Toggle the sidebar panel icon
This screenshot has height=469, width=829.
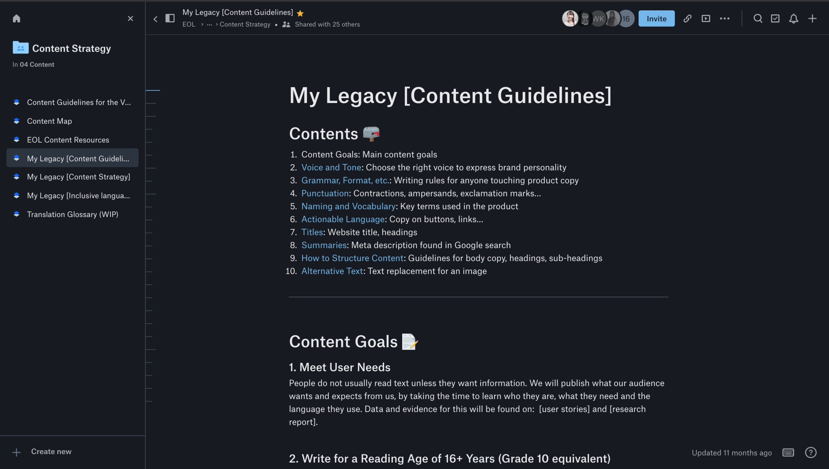pos(170,18)
